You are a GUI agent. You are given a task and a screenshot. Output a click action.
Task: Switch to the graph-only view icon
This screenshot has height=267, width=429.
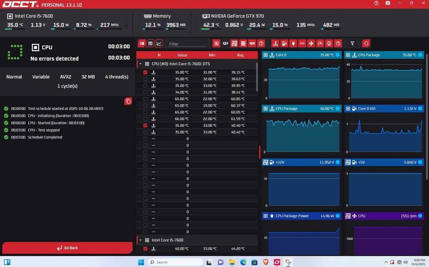click(159, 43)
